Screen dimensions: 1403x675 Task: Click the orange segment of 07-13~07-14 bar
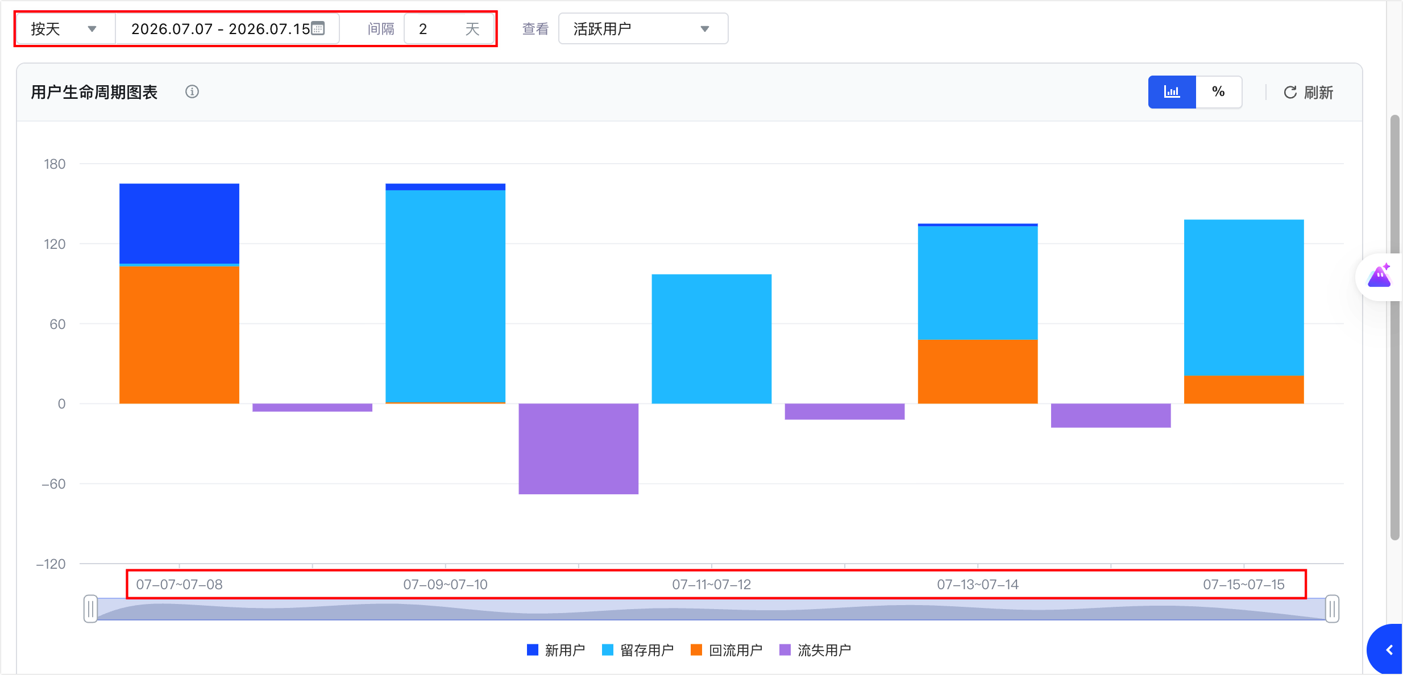tap(977, 372)
